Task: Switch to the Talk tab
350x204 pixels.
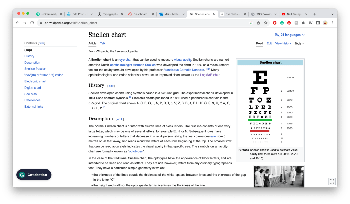Action: 103,44
